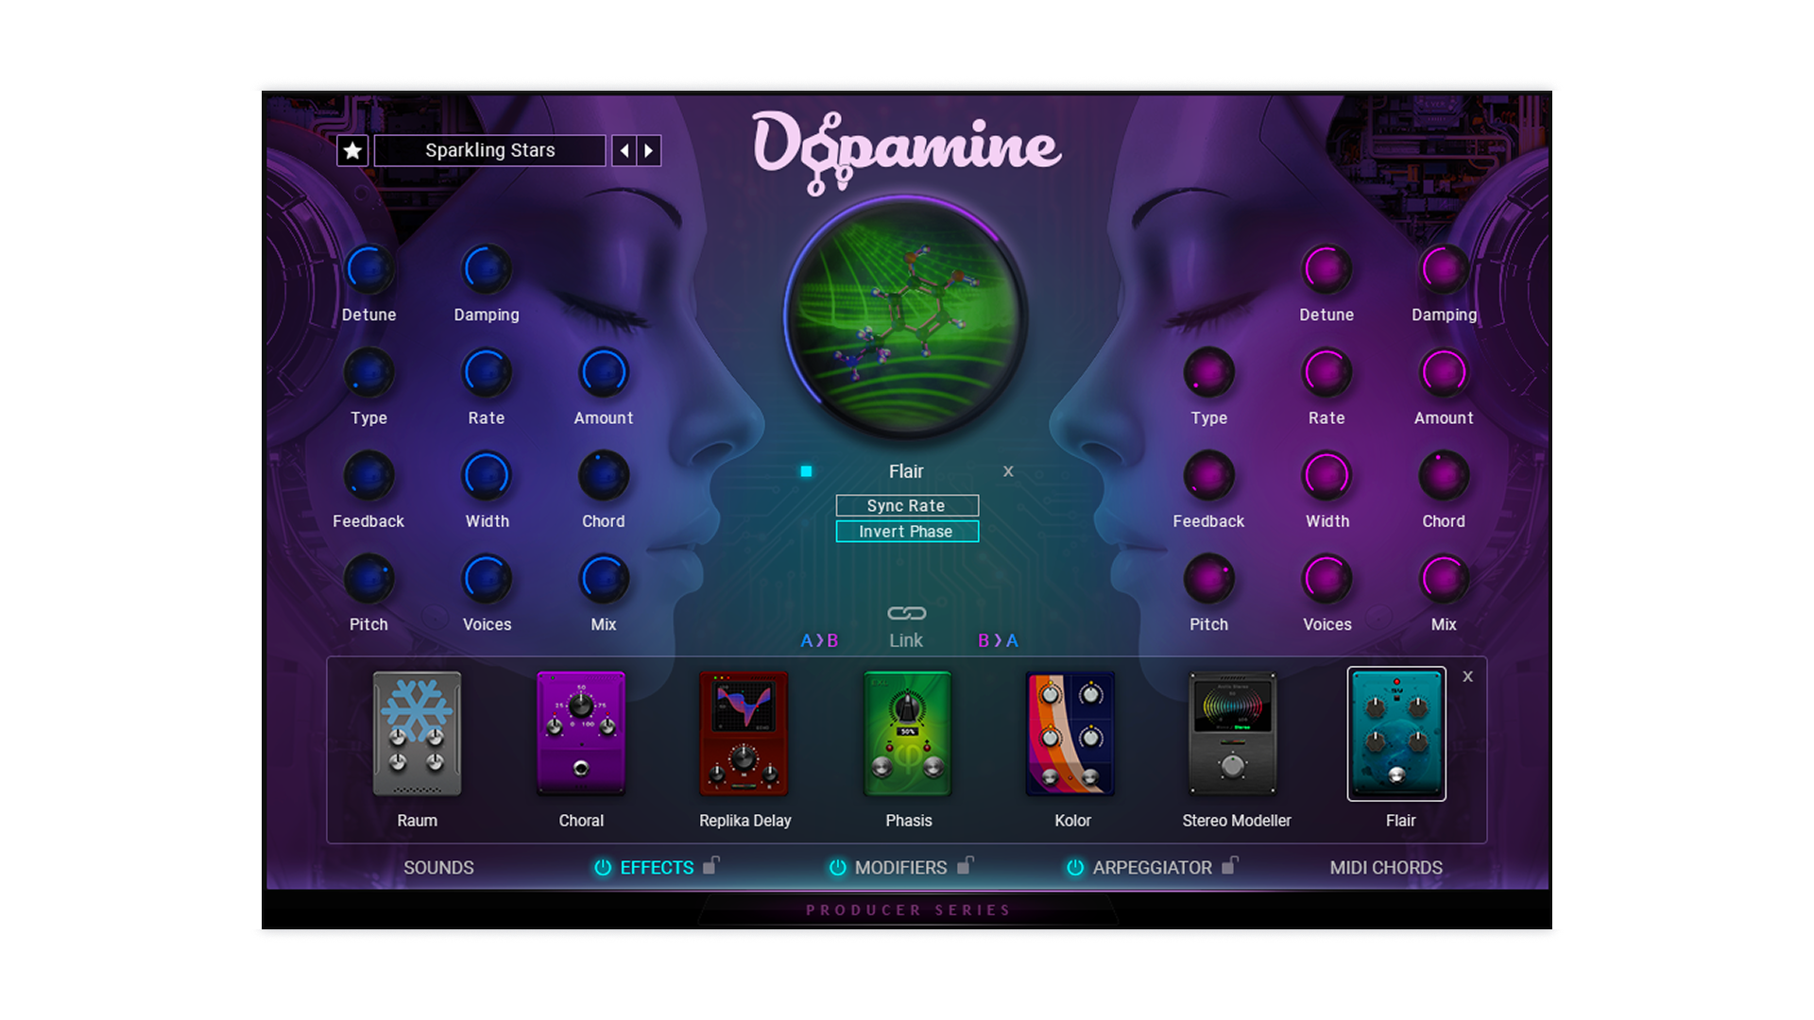Toggle the Invert Phase option
The width and height of the screenshot is (1814, 1020).
(907, 532)
